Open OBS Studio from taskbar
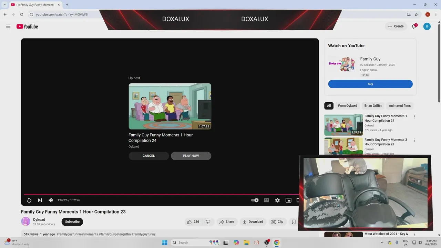The image size is (441, 248). tap(267, 242)
